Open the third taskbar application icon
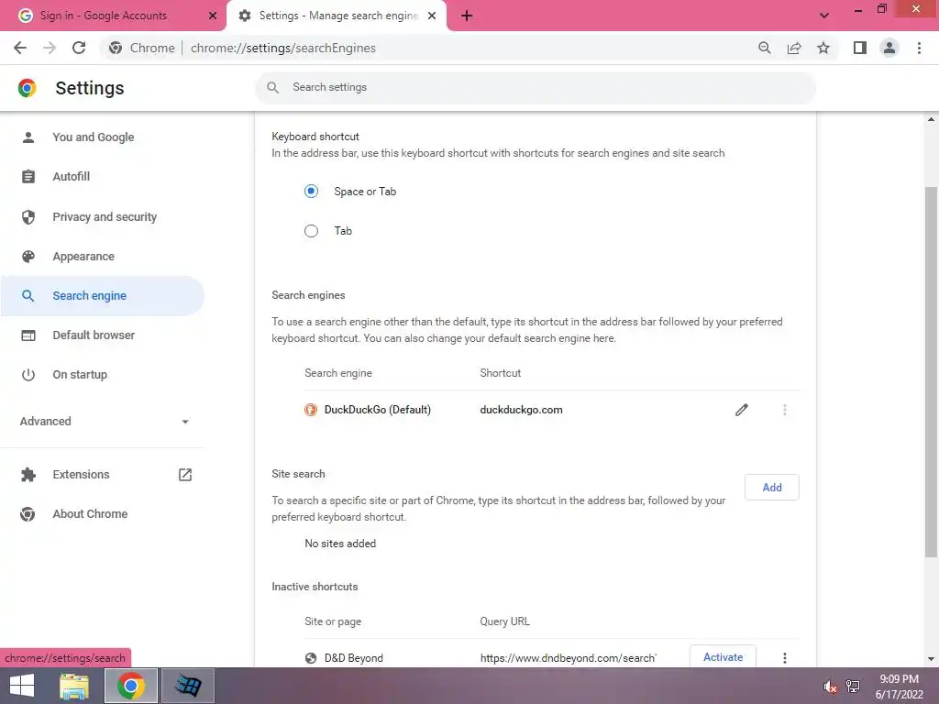Viewport: 939px width, 704px height. coord(188,686)
